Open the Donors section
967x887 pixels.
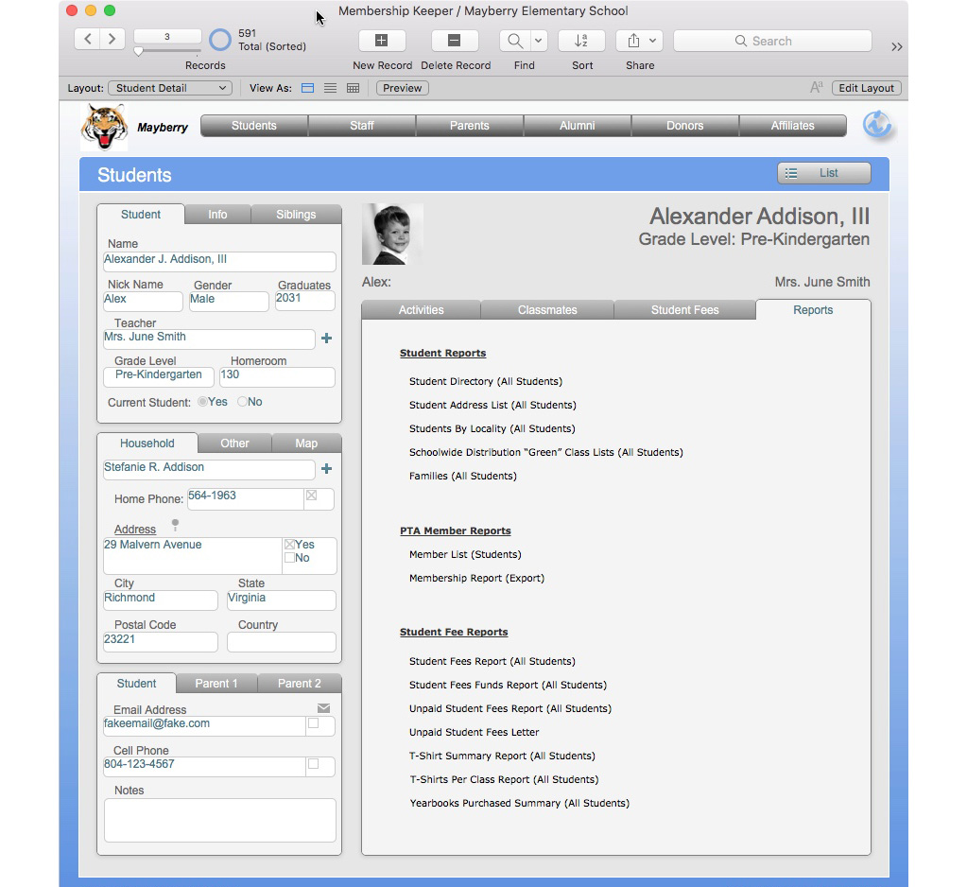[684, 126]
